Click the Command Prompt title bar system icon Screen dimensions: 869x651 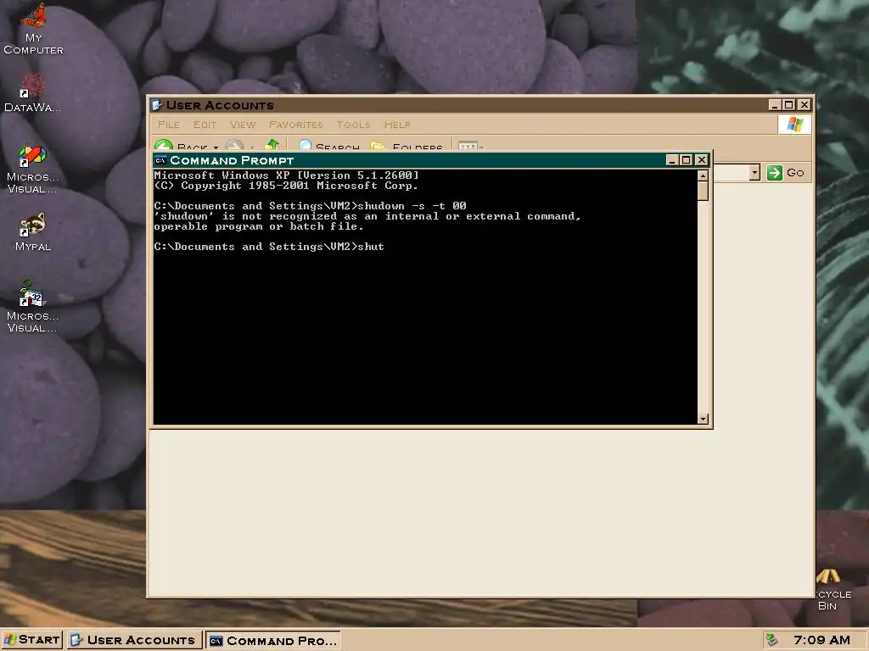click(x=160, y=160)
